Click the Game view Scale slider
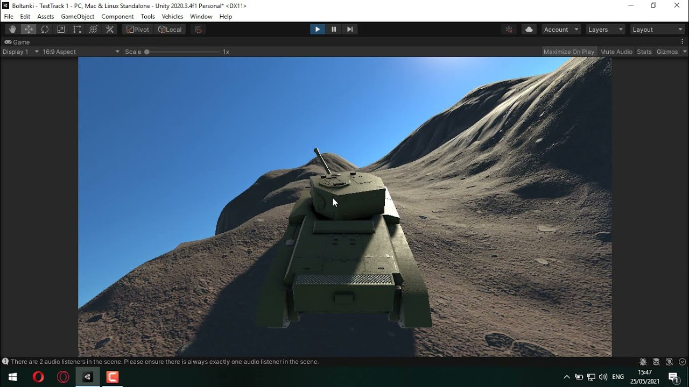689x387 pixels. click(183, 52)
